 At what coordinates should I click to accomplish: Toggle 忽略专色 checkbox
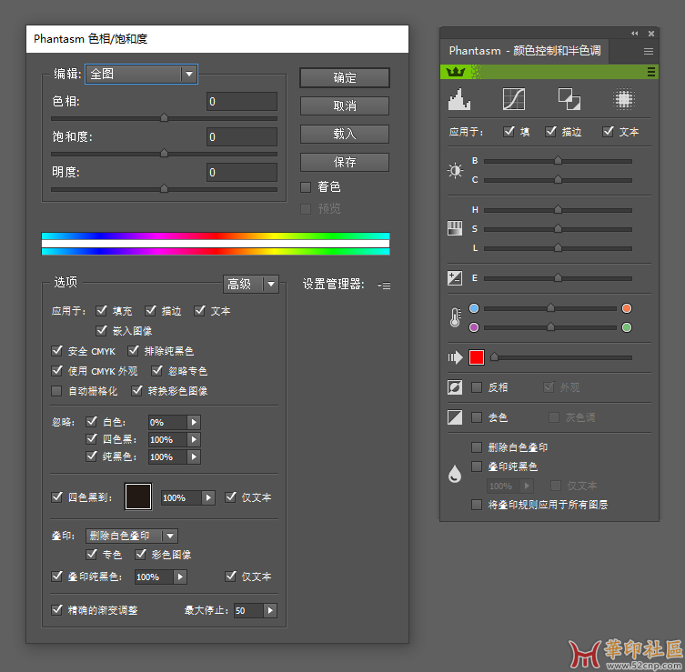[x=156, y=371]
